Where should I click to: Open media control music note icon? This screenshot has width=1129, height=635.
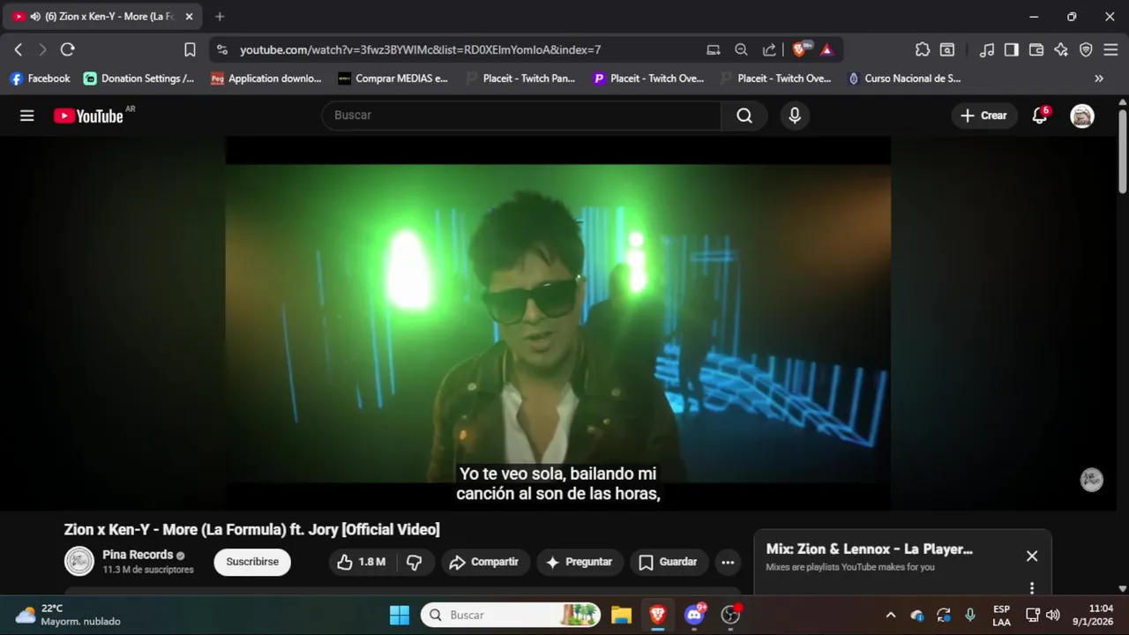tap(987, 49)
